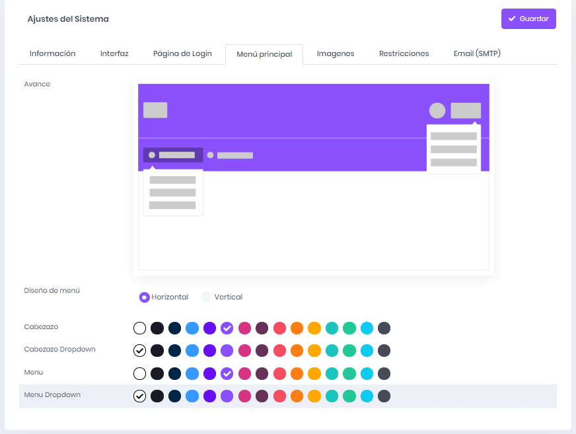Image resolution: width=576 pixels, height=434 pixels.
Task: Pick the dark gray Menu Dropdown swatch
Action: [384, 396]
